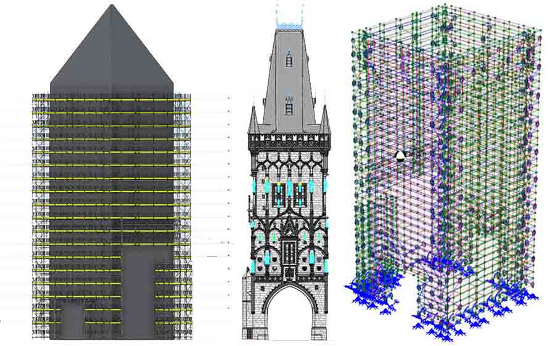Select the blue bracket atop the tower spire
The height and width of the screenshot is (346, 555).
289,26
